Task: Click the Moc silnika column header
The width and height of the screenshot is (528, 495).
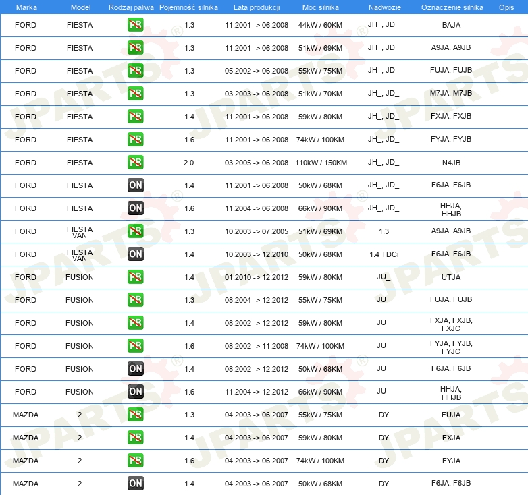Action: tap(320, 7)
